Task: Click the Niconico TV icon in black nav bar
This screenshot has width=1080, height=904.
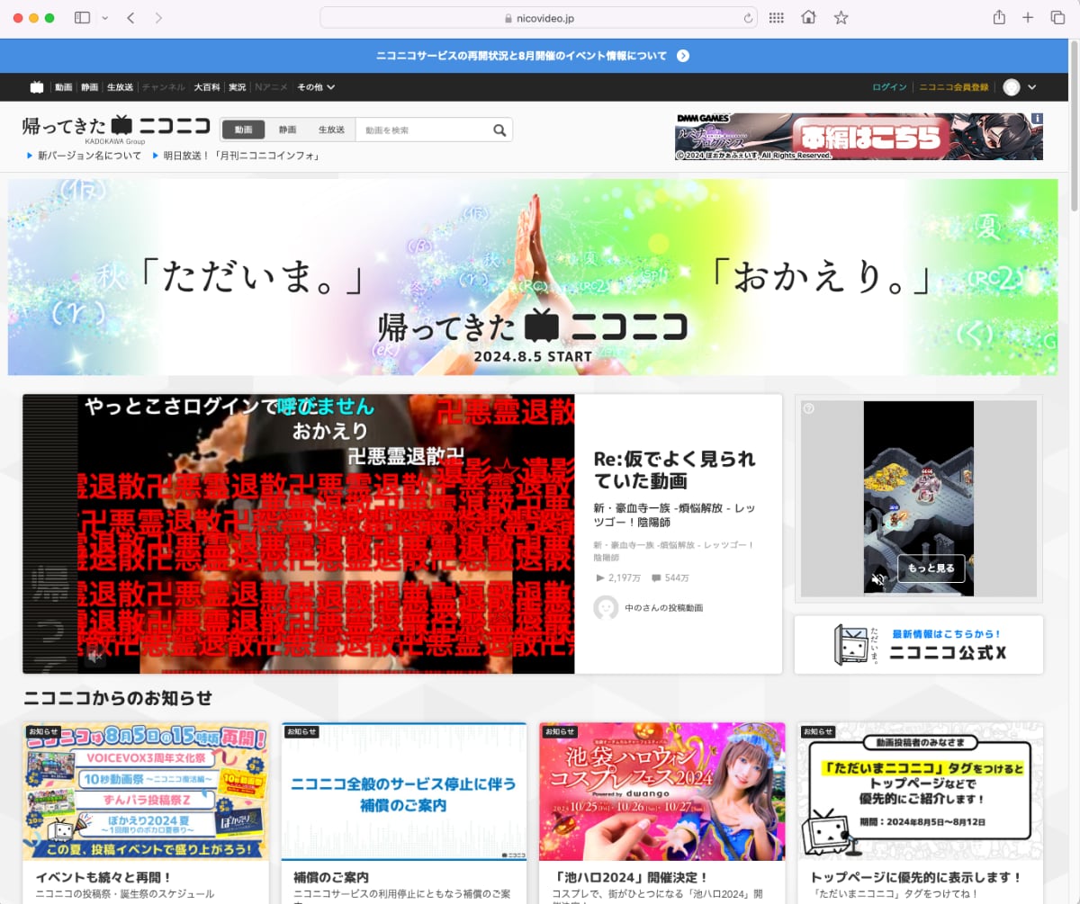Action: 37,87
